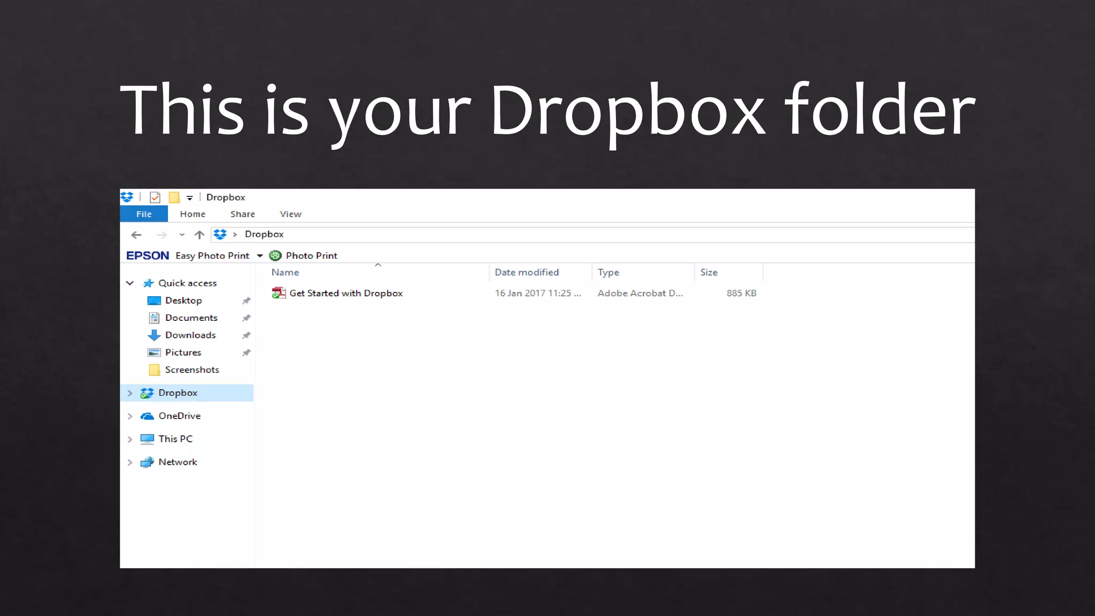The image size is (1095, 616).
Task: Click the address bar breadcrumb chevron
Action: tap(235, 234)
